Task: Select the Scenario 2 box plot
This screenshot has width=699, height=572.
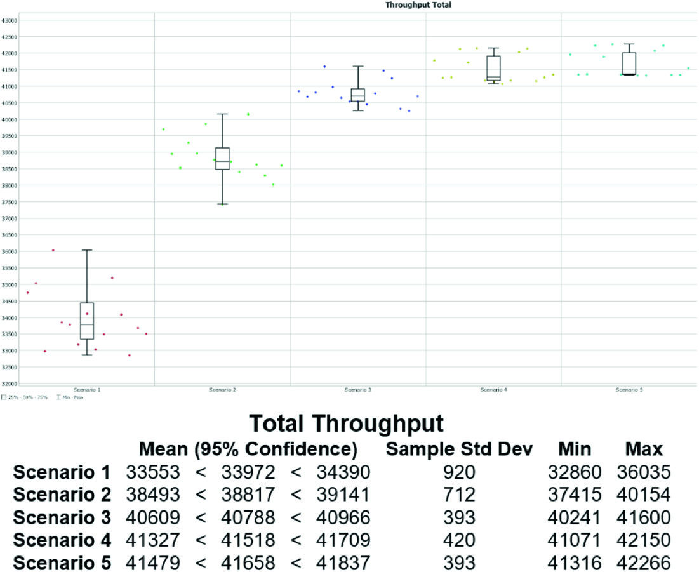Action: tap(222, 159)
